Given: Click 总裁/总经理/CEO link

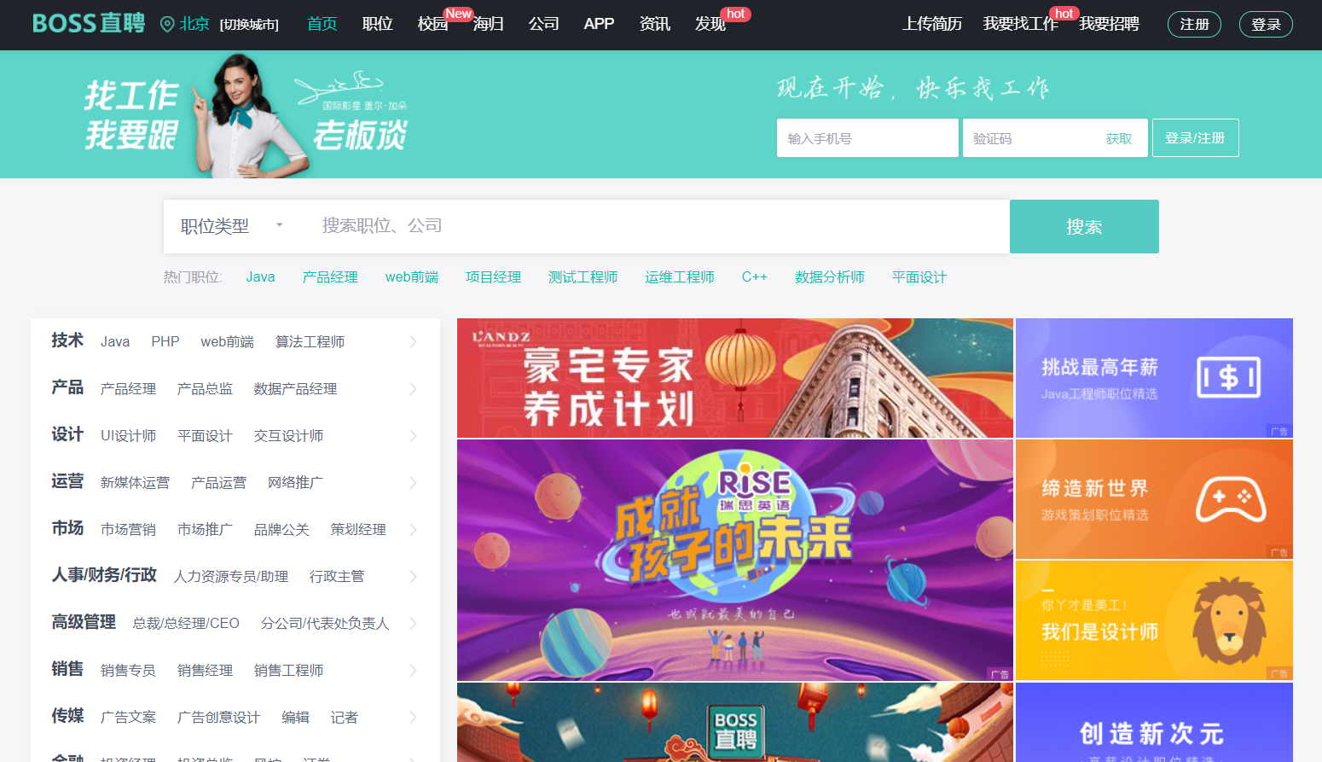Looking at the screenshot, I should pos(186,624).
